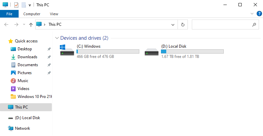This screenshot has width=263, height=136.
Task: Switch to the View ribbon tab
Action: pos(54,14)
